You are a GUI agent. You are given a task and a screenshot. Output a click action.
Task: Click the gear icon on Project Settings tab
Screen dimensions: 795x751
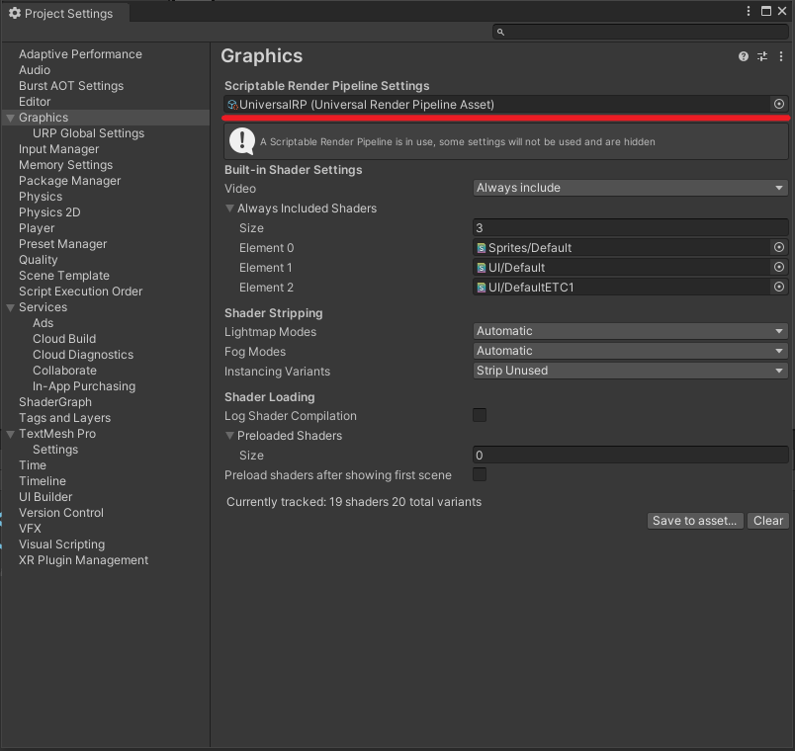click(14, 13)
